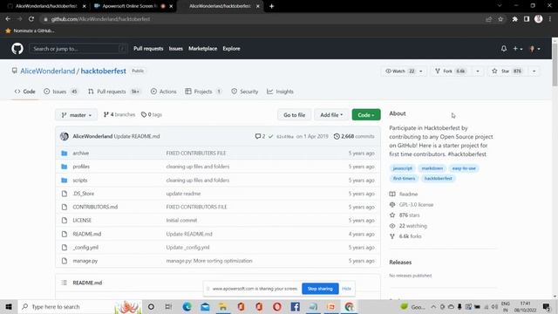Screen dimensions: 558x314
Task: Open the GPL-3.0 license link
Action: pos(412,205)
